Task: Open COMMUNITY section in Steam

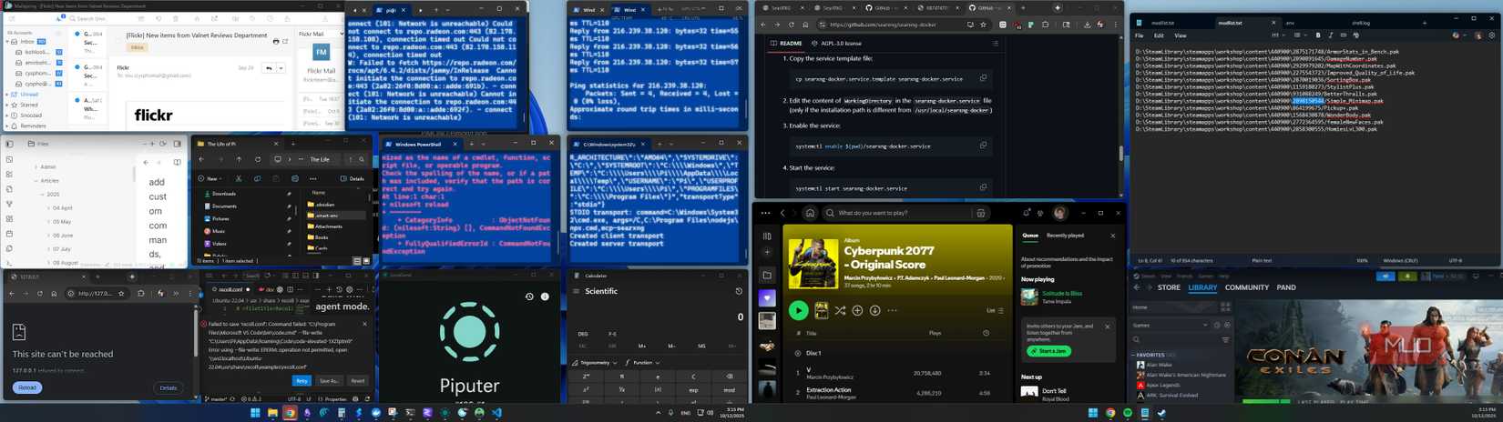Action: (x=1247, y=287)
